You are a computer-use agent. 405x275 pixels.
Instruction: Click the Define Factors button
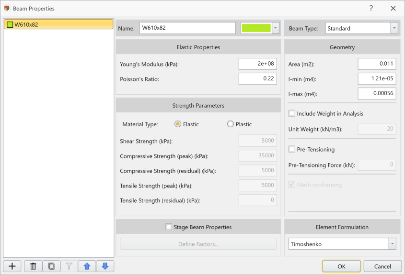[x=198, y=244]
